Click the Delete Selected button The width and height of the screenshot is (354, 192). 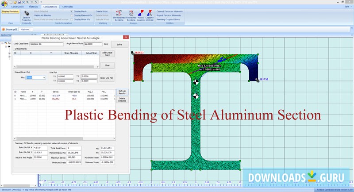(122, 100)
